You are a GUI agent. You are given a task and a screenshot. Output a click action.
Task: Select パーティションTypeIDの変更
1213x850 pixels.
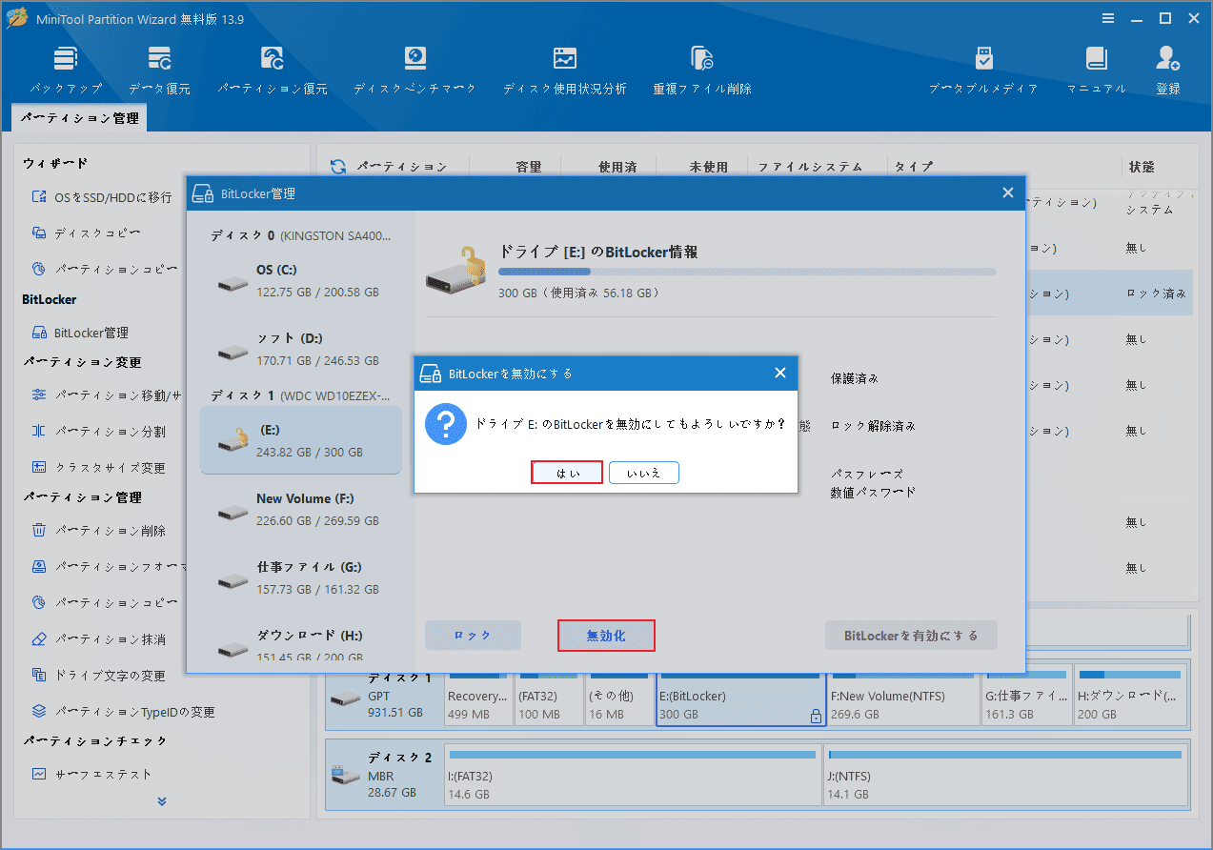click(123, 712)
